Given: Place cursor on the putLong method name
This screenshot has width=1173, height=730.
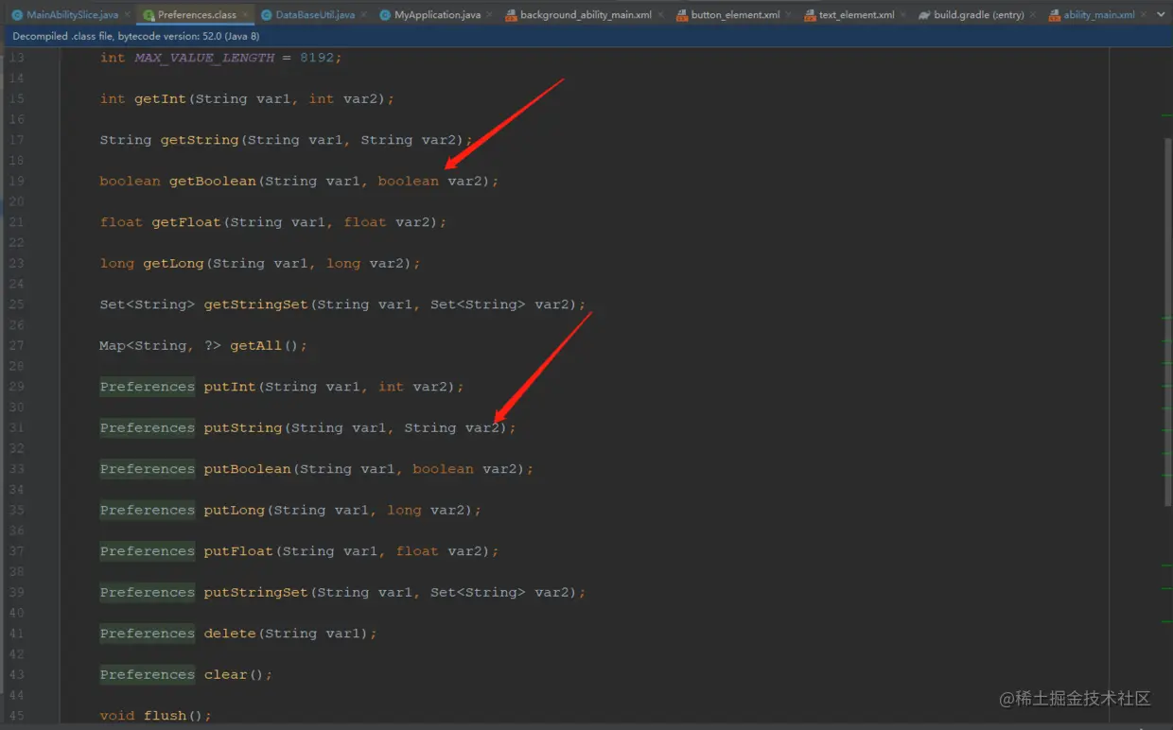Looking at the screenshot, I should (x=235, y=511).
